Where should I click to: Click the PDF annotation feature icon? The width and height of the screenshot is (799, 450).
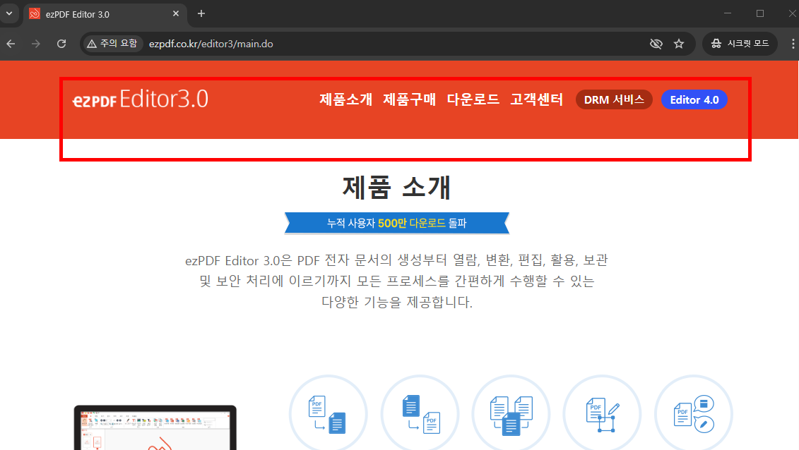point(693,413)
